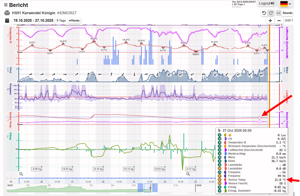The image size is (300, 196).
Task: Toggle the SHIFT mode button
Action: [x=289, y=21]
